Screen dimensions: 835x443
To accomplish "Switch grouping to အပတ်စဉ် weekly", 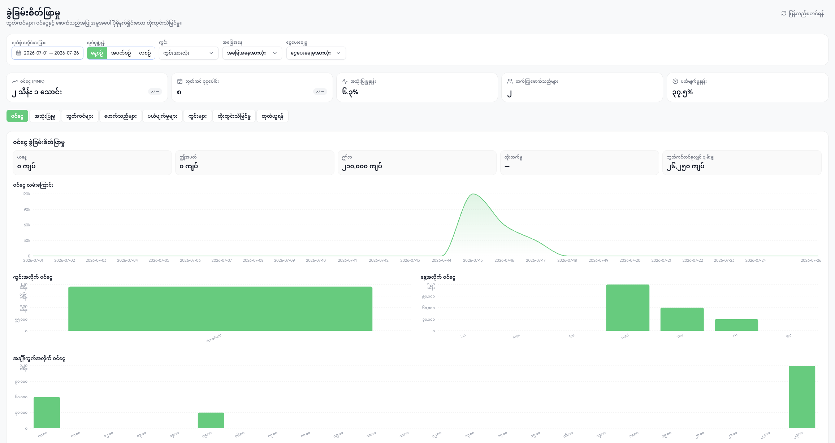I will click(x=121, y=53).
